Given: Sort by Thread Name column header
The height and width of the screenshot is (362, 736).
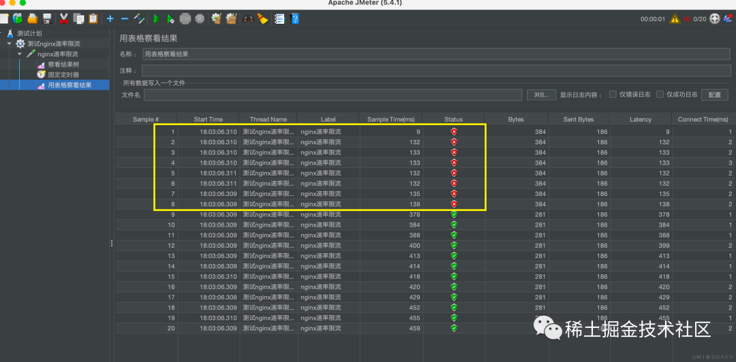Looking at the screenshot, I should [x=269, y=120].
